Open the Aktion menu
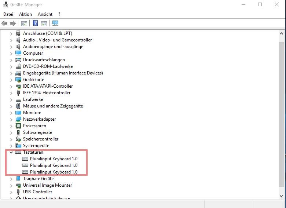286x208 pixels. pyautogui.click(x=25, y=14)
